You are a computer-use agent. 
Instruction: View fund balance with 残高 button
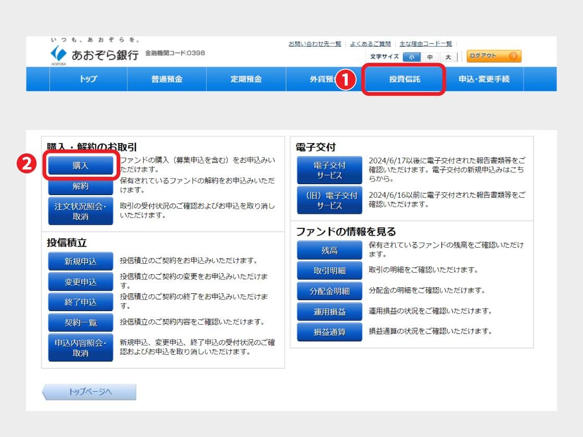[x=329, y=250]
